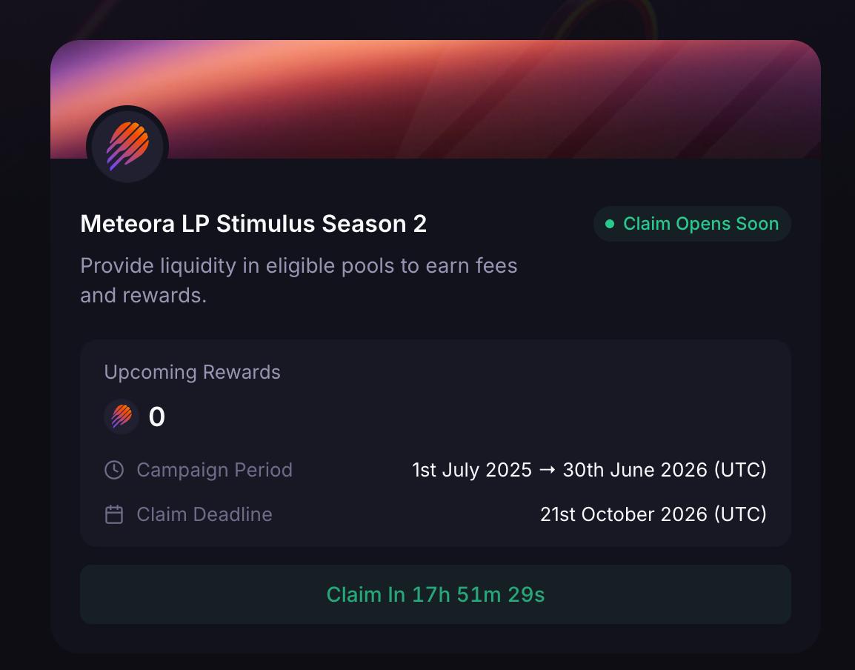
Task: Click the Claim In countdown button
Action: pyautogui.click(x=435, y=594)
